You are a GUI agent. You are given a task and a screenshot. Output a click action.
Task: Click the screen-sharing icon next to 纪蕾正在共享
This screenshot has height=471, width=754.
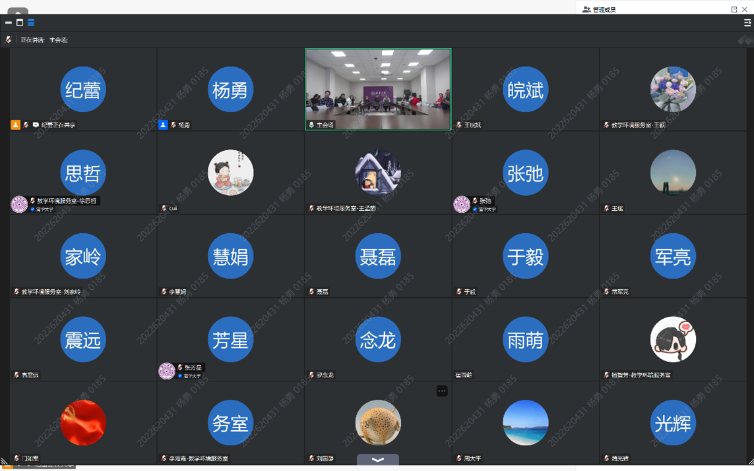click(36, 125)
